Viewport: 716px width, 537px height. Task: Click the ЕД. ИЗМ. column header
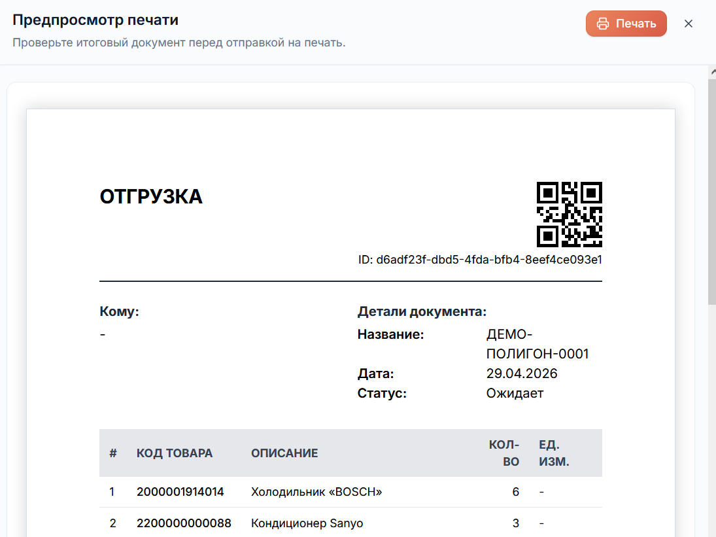pos(554,453)
